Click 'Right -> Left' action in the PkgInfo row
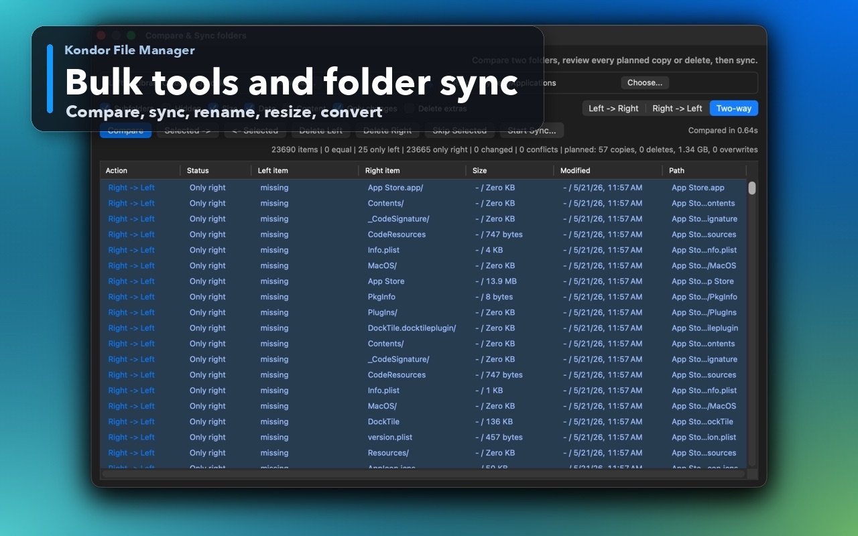Viewport: 858px width, 536px height. 131,297
